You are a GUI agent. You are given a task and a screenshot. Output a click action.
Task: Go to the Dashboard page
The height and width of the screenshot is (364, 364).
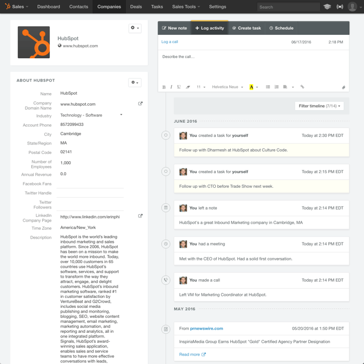[48, 7]
